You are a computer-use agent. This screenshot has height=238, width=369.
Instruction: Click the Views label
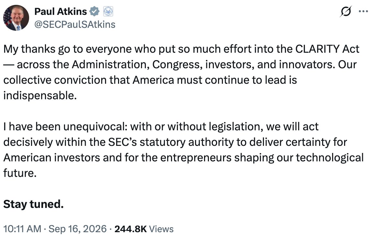point(161,229)
